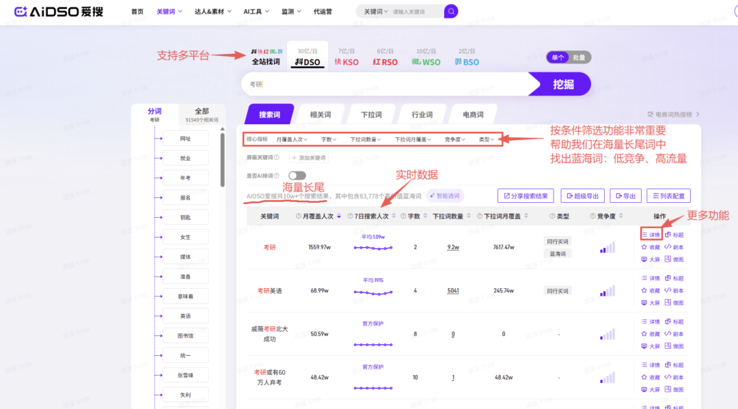Select the WSO platform tab
The height and width of the screenshot is (409, 738).
426,57
